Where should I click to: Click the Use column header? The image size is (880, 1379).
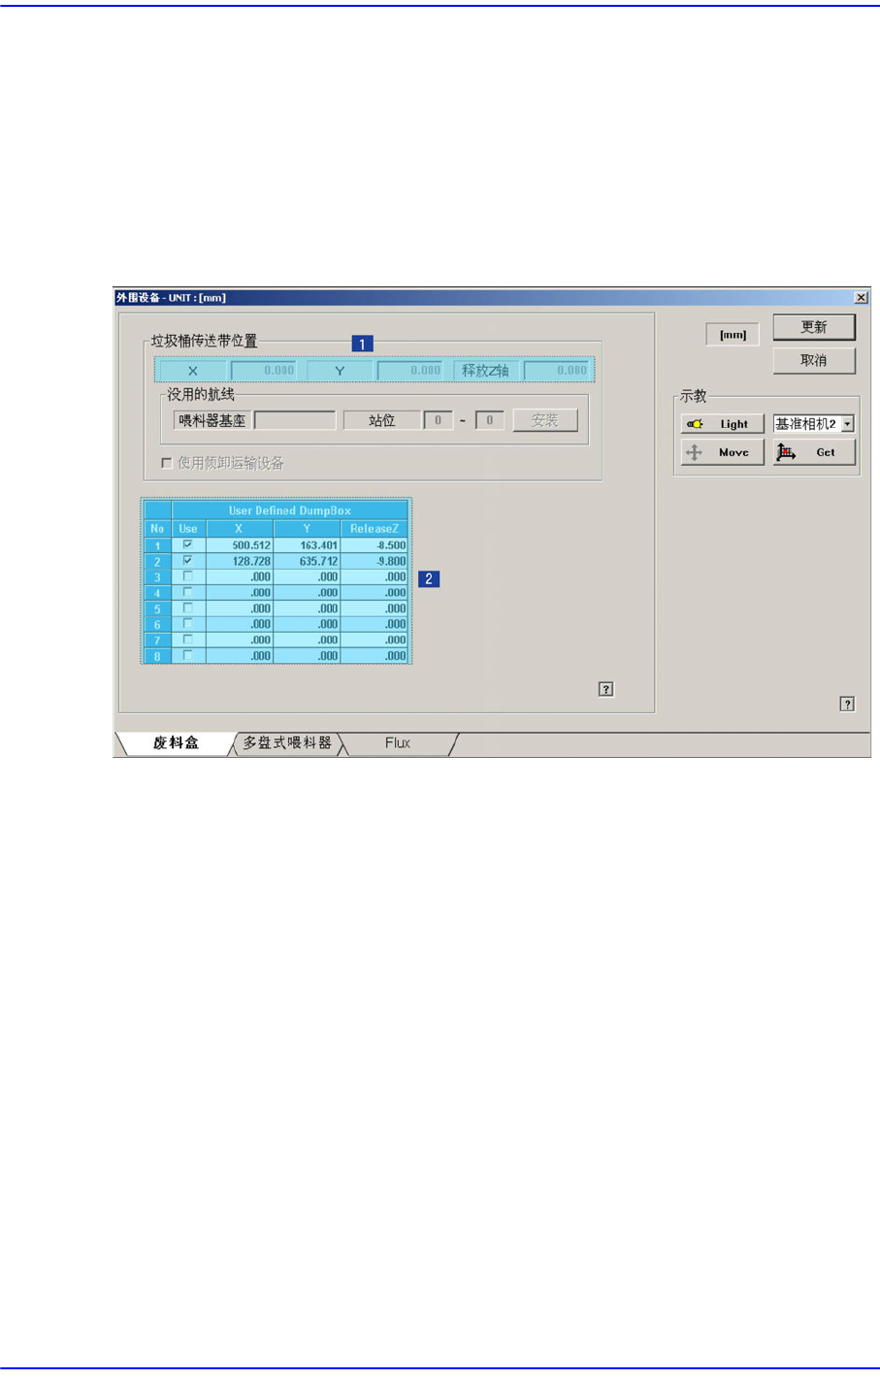pyautogui.click(x=188, y=529)
